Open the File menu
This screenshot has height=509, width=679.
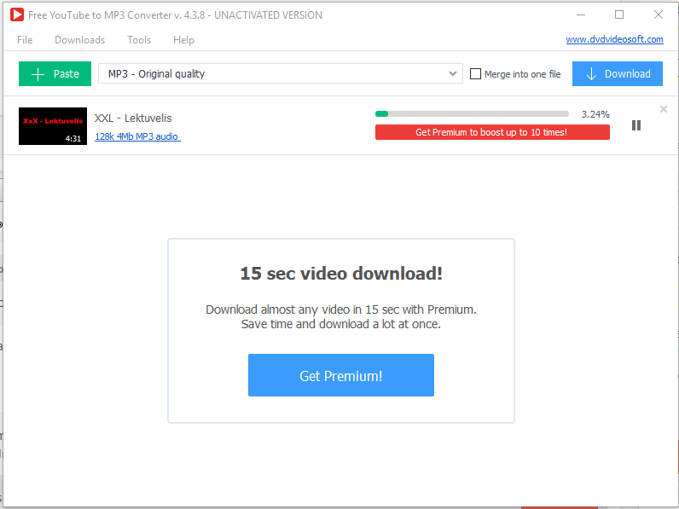(x=25, y=40)
